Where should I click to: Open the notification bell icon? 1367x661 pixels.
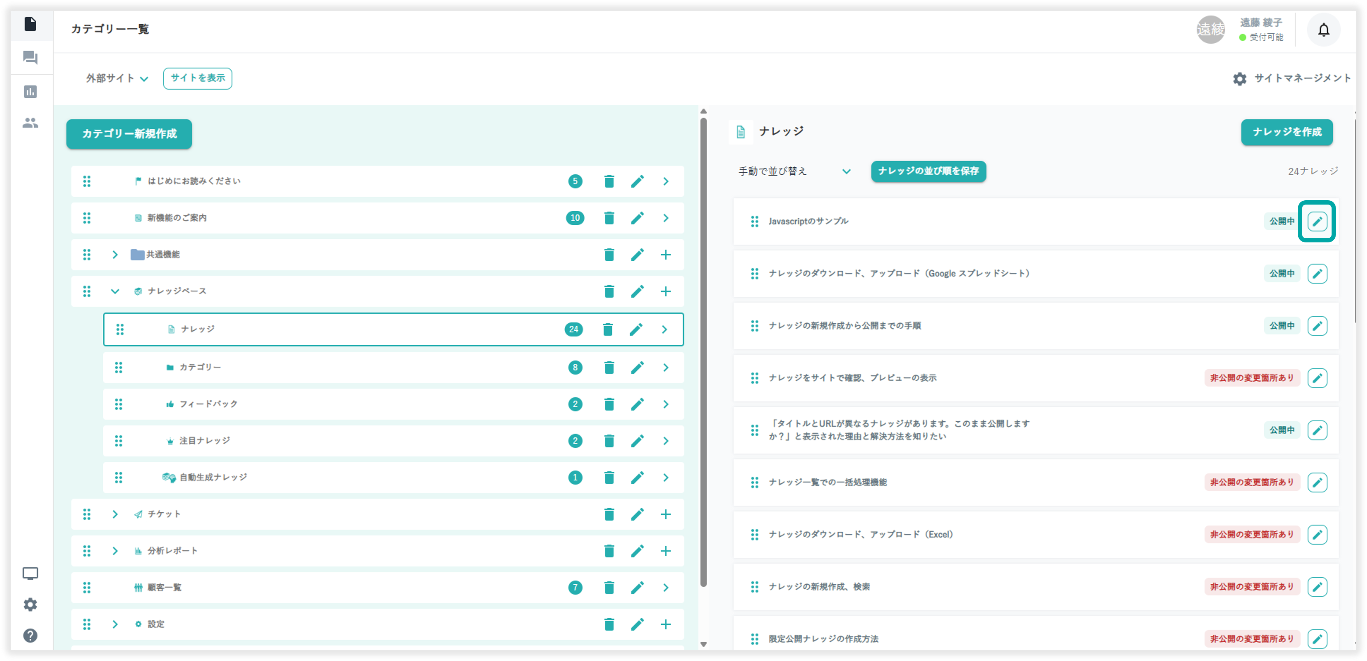[1324, 30]
